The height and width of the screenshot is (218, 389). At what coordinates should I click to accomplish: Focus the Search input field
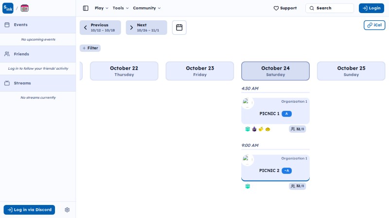pyautogui.click(x=330, y=8)
